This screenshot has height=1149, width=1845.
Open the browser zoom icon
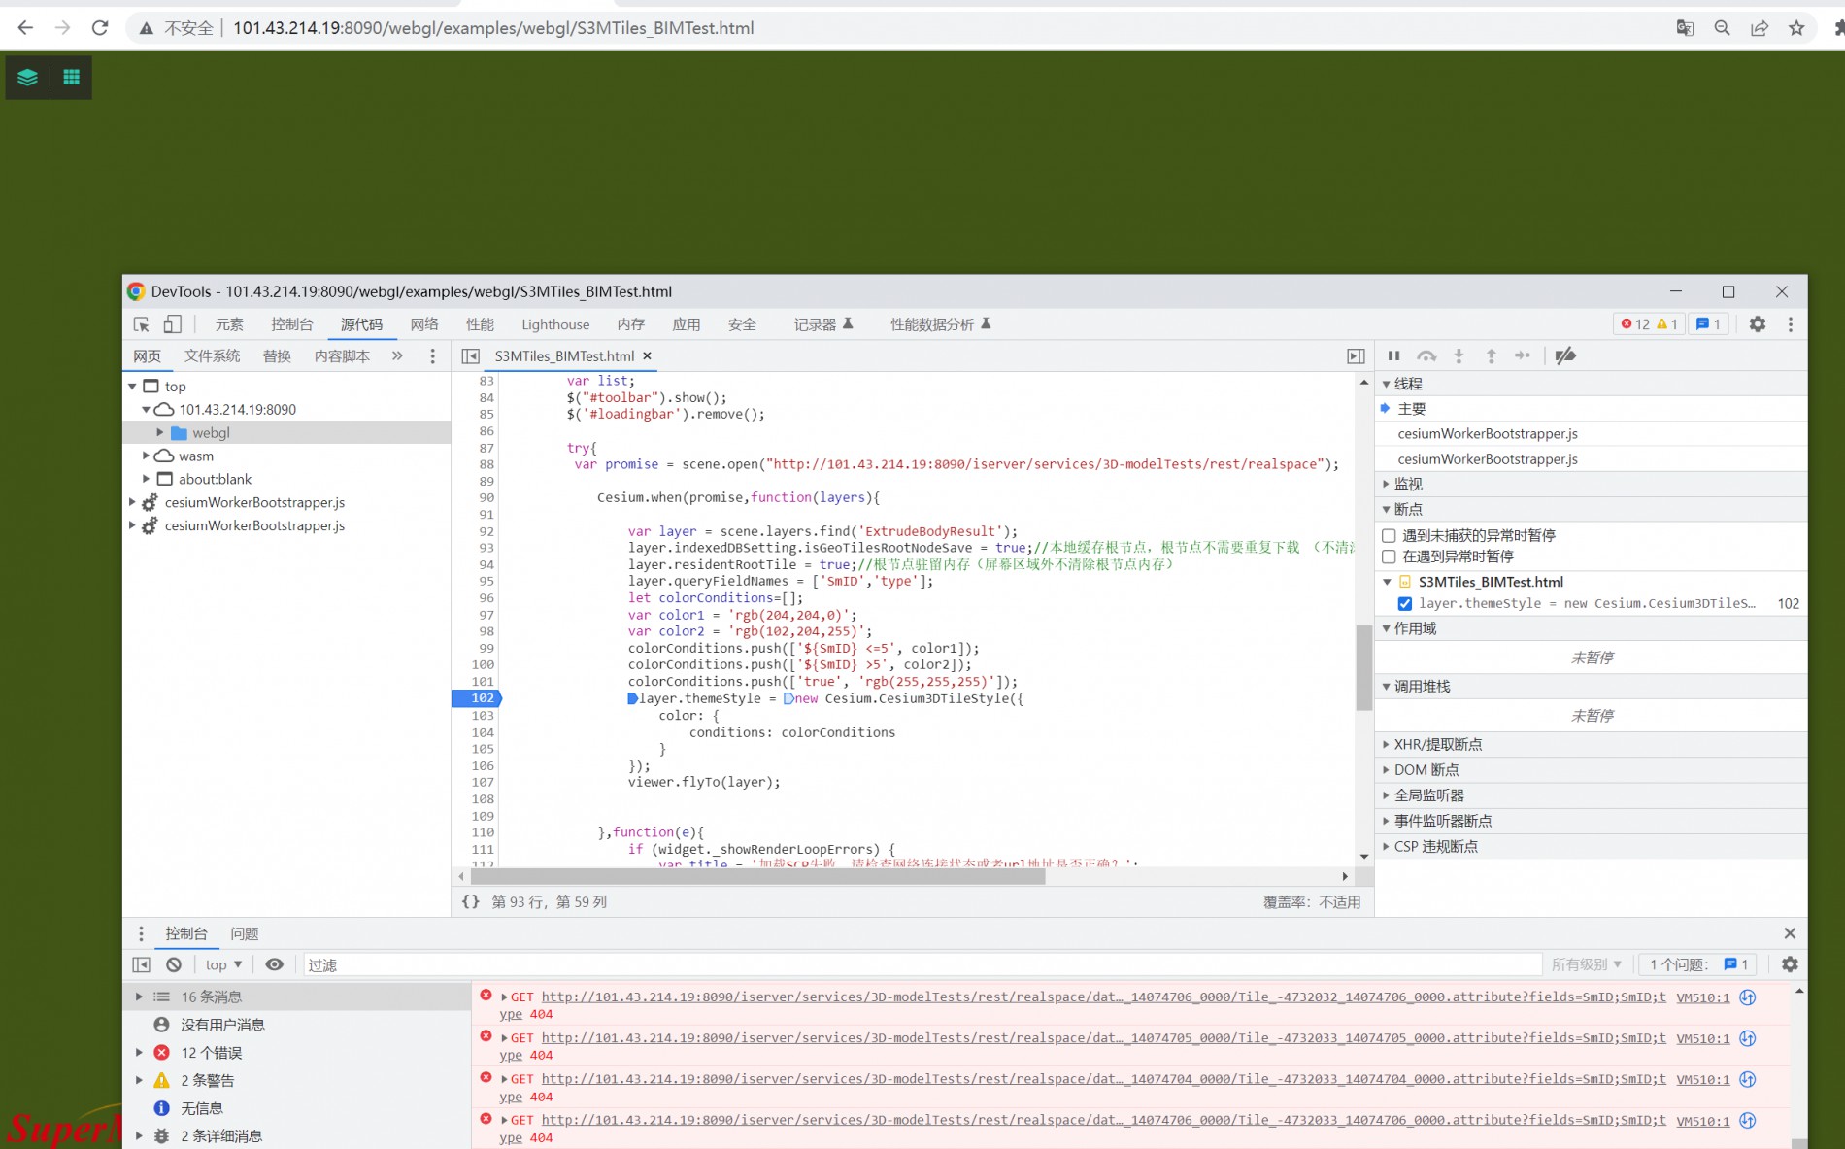point(1722,28)
